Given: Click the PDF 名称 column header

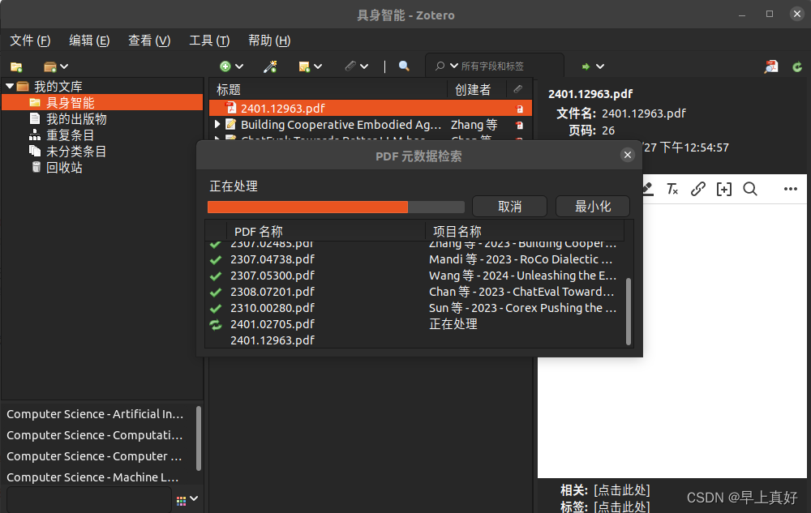Looking at the screenshot, I should [326, 231].
